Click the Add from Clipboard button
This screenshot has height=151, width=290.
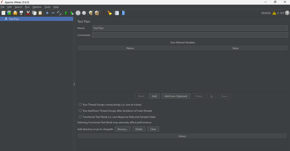[x=176, y=96]
